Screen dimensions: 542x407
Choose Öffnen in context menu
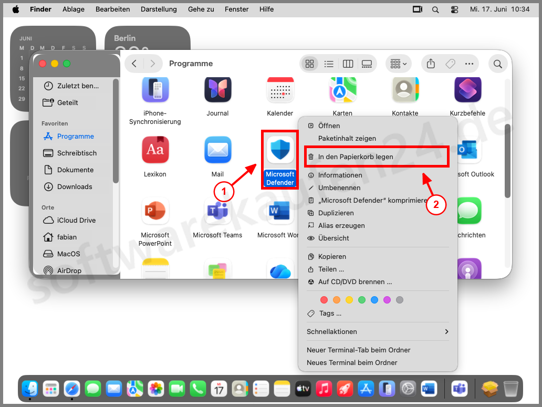coord(378,126)
